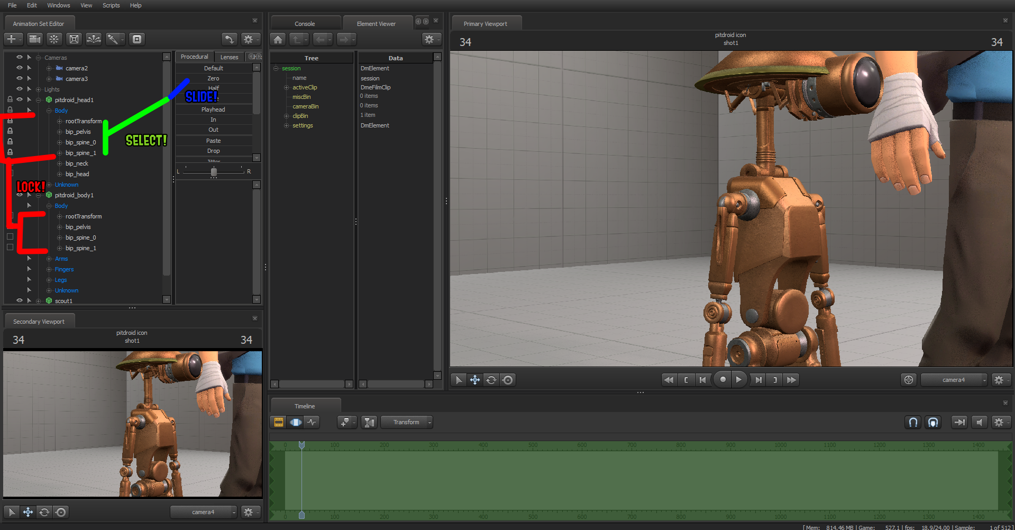Toggle lock checkbox beside bip_spine_0 under pitdroid_body1
The width and height of the screenshot is (1015, 530).
coord(10,237)
